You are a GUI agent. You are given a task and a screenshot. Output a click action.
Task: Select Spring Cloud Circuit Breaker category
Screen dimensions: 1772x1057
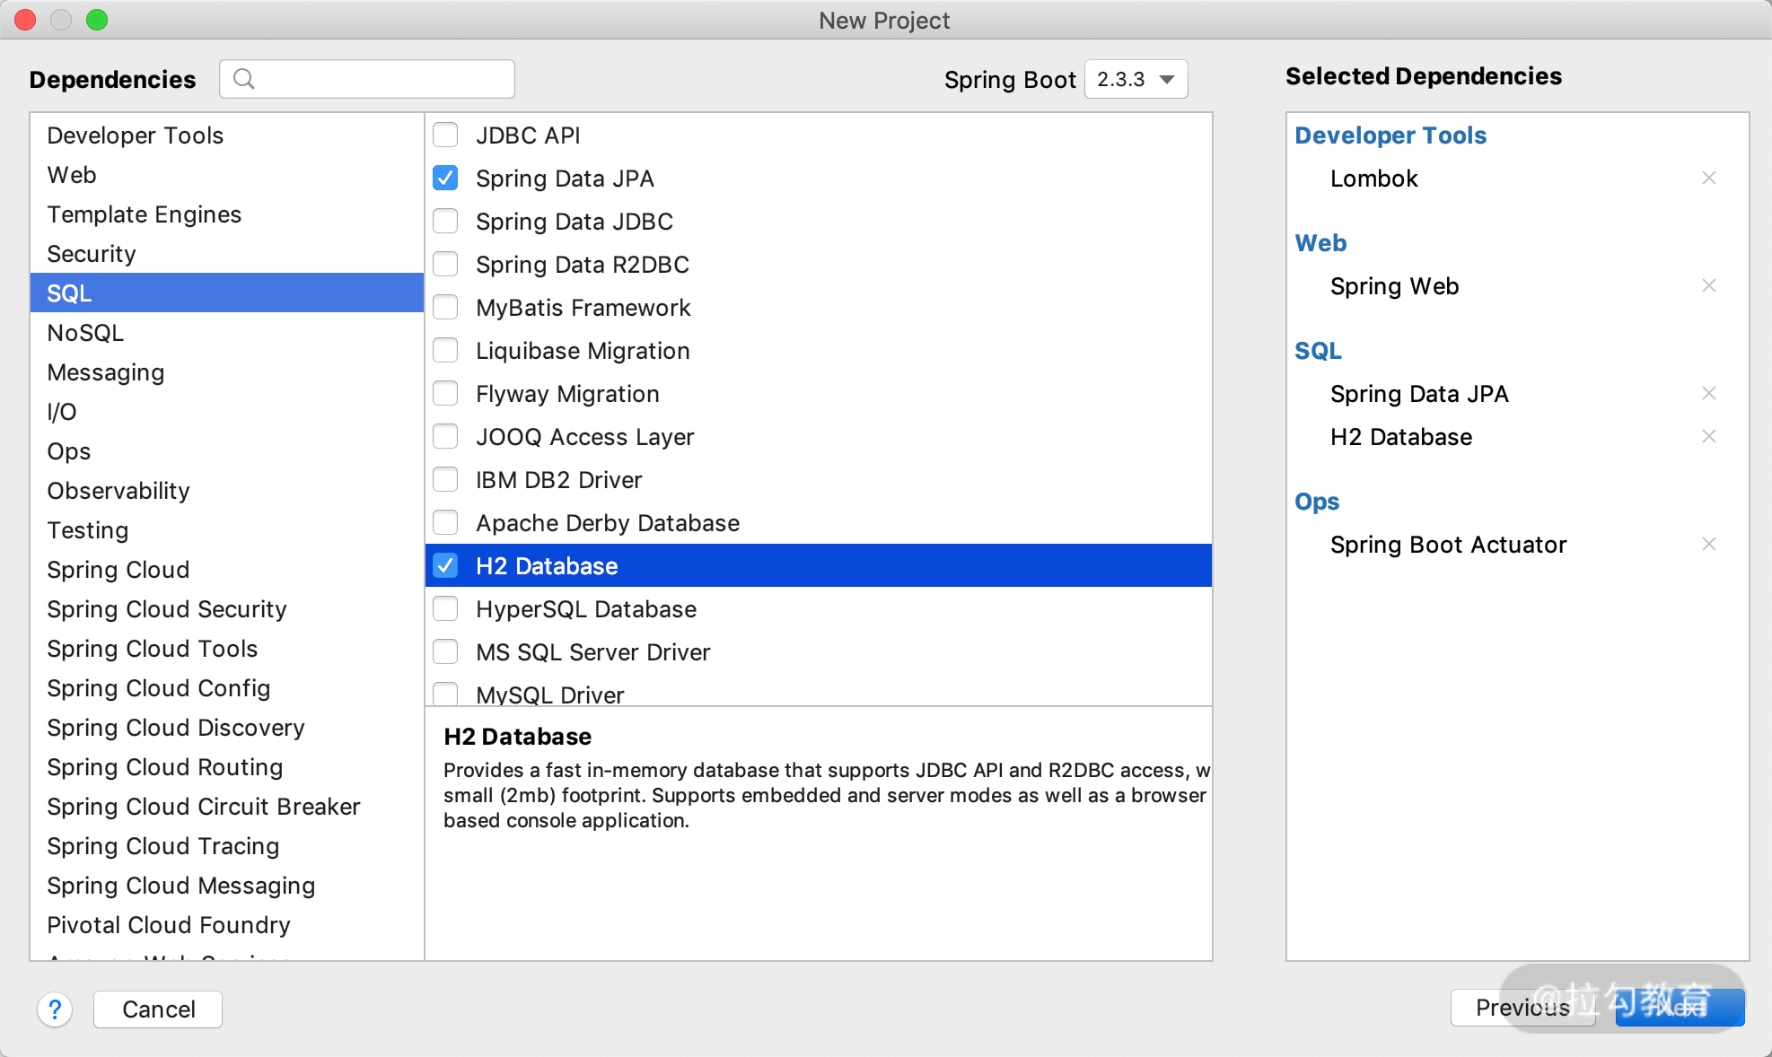coord(226,807)
